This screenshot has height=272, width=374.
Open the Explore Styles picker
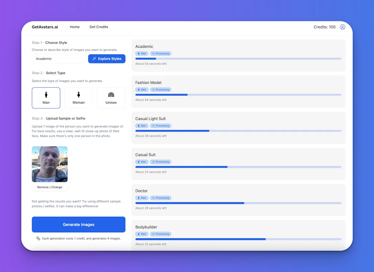click(107, 58)
